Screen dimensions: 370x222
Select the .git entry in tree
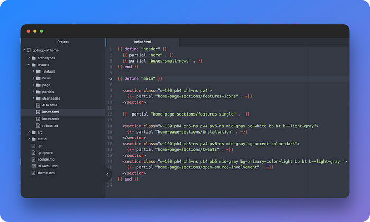40,146
